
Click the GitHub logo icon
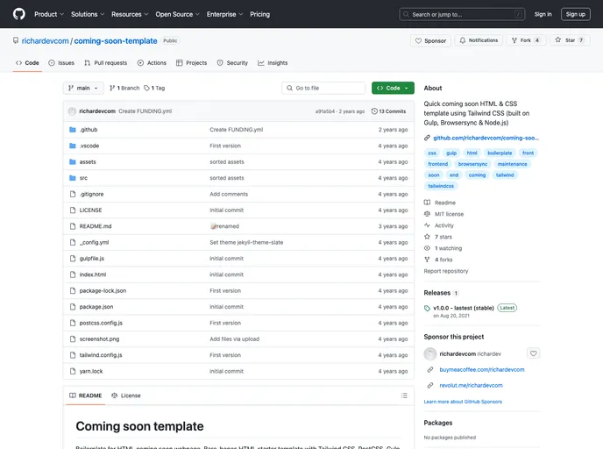pyautogui.click(x=18, y=14)
